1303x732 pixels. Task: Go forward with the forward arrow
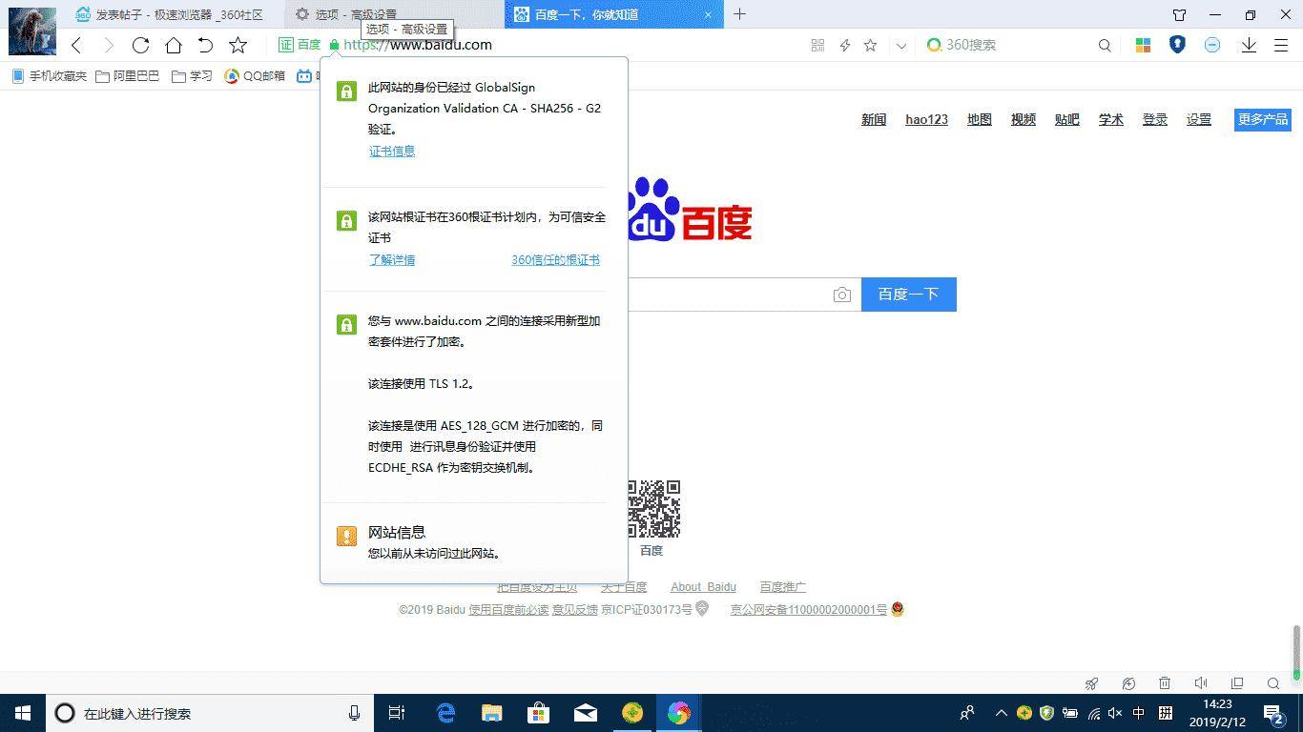109,45
